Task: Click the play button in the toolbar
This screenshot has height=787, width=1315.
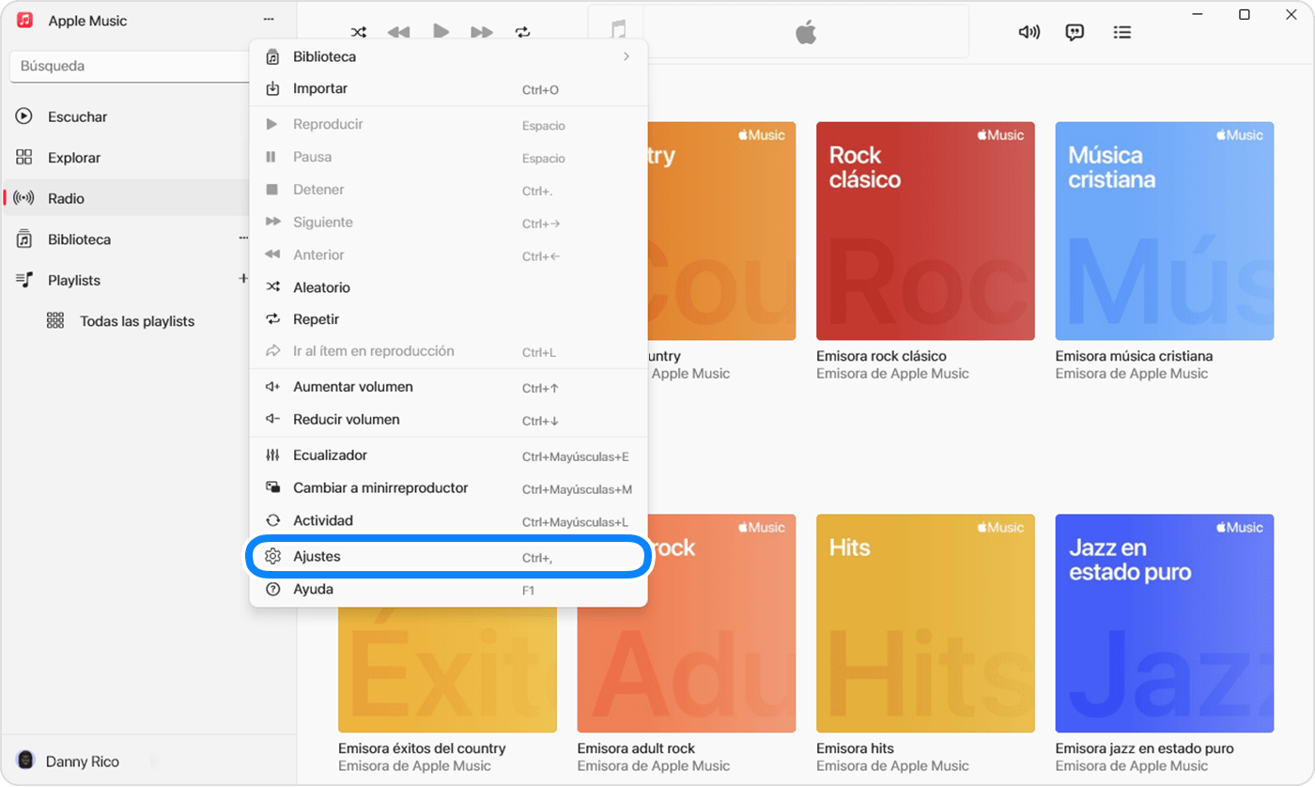Action: click(441, 31)
